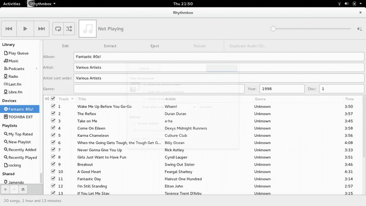Click Extract in the CD toolbar
The height and width of the screenshot is (206, 366).
[x=110, y=46]
